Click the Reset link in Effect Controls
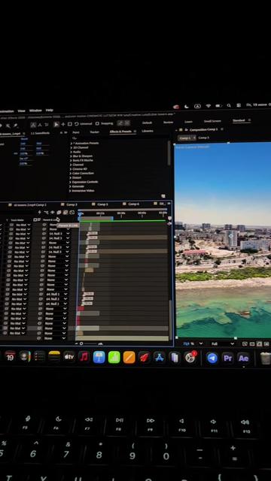The image size is (271, 481). tap(24, 139)
